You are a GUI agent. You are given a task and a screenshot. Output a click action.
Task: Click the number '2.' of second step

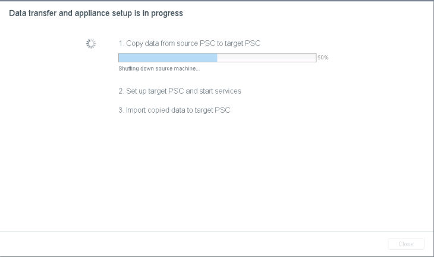pyautogui.click(x=121, y=91)
